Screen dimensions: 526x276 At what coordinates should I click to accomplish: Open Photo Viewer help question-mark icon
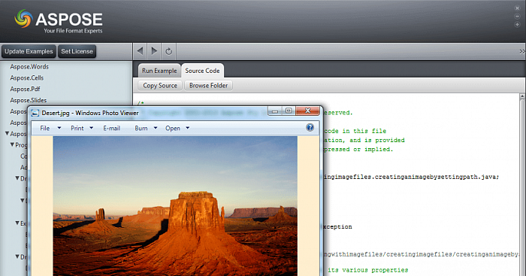click(x=310, y=127)
